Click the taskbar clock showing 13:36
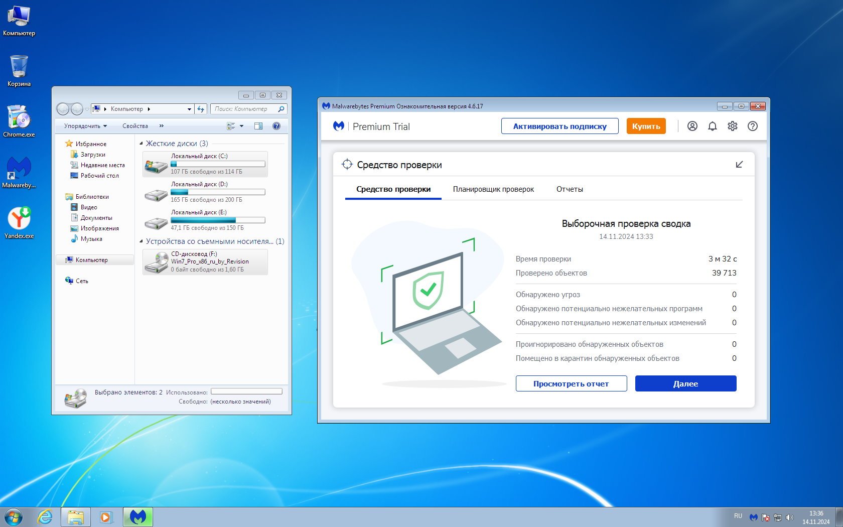The height and width of the screenshot is (527, 843). click(816, 517)
